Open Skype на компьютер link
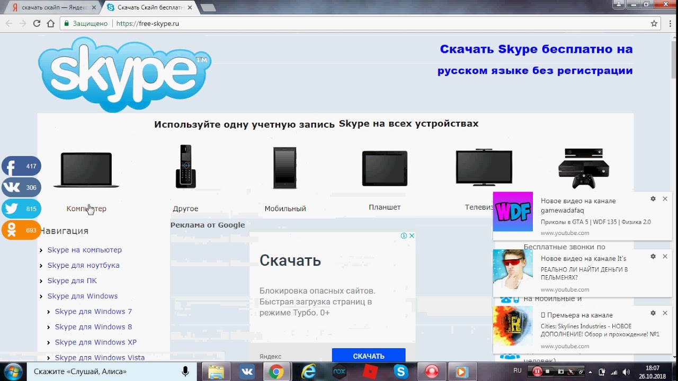678x381 pixels. (85, 250)
